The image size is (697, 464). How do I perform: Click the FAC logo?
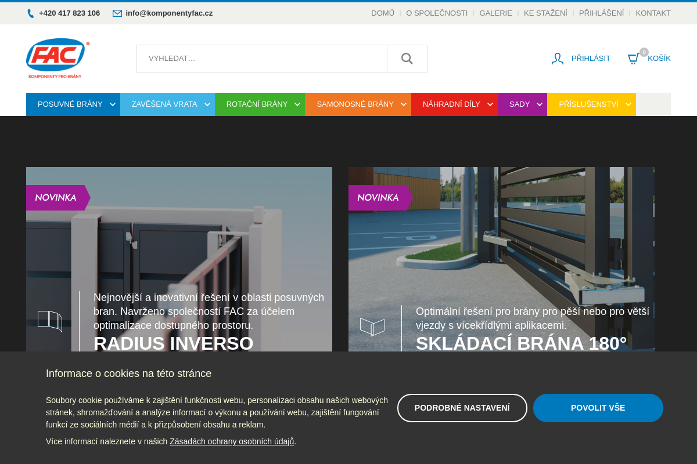point(58,58)
